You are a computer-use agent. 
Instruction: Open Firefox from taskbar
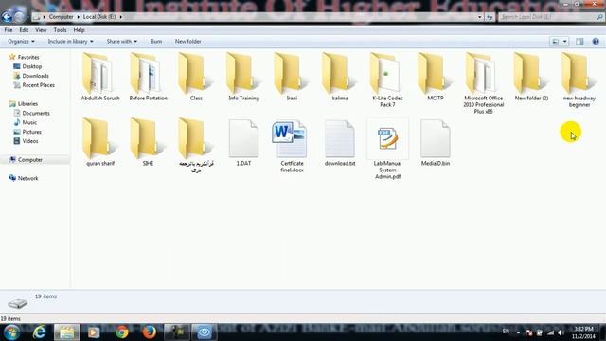(150, 332)
